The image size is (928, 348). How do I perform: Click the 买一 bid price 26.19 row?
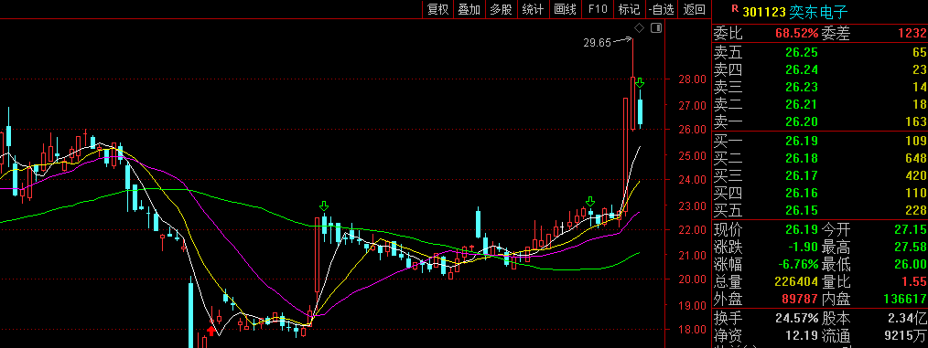[x=820, y=141]
